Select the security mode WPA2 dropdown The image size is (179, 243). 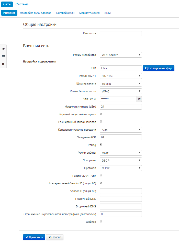click(x=121, y=91)
